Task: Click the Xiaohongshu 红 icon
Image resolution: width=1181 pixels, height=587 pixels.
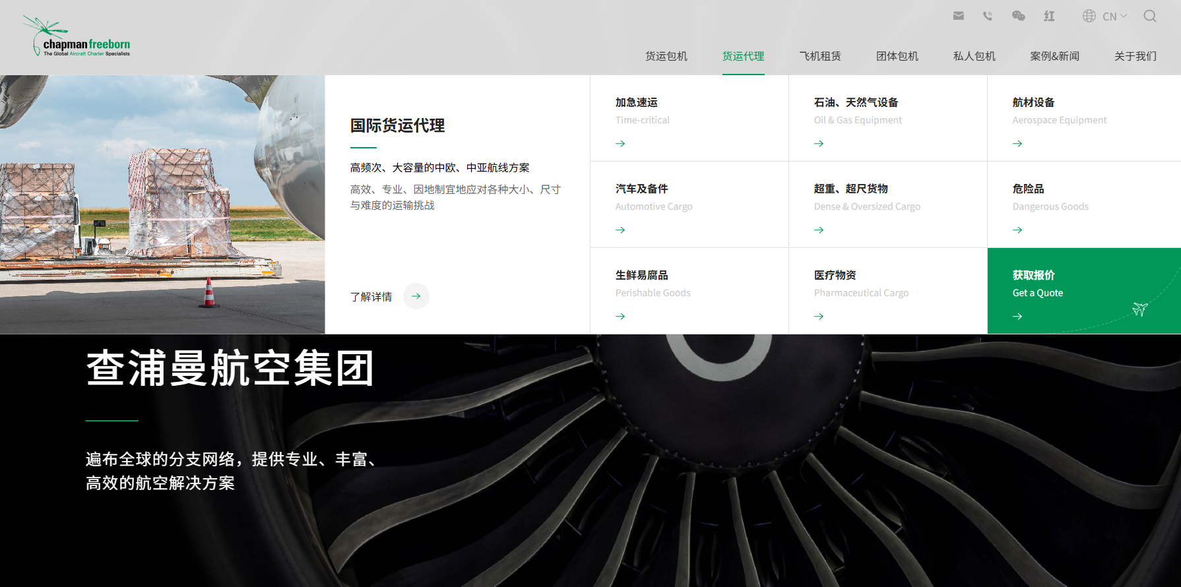Action: (x=1049, y=16)
